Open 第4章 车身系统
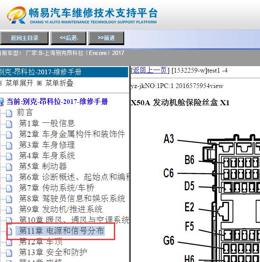Image resolution: width=260 pixels, height=262 pixels. [47, 155]
